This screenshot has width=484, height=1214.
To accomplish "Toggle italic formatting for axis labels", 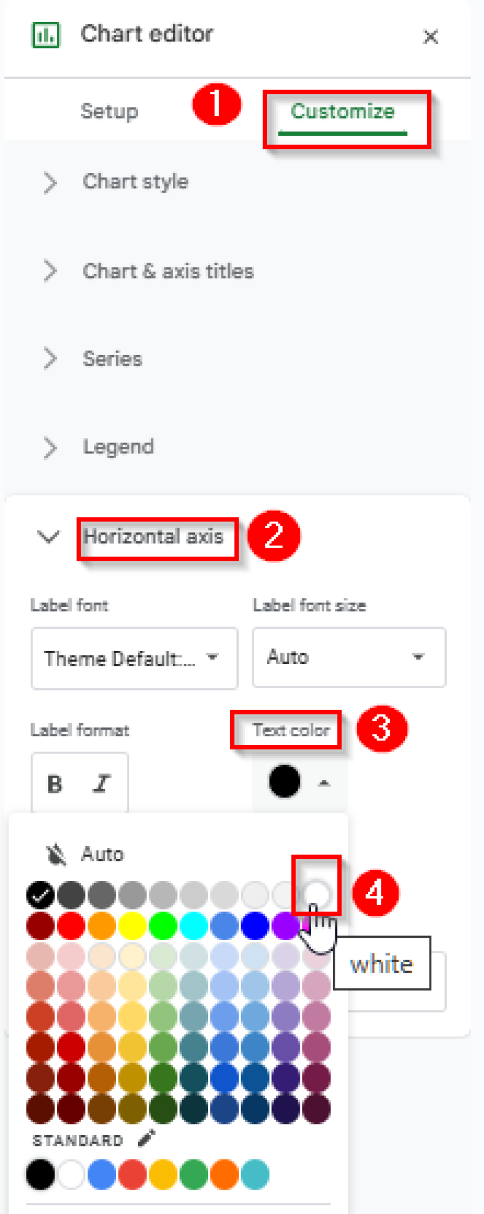I will pyautogui.click(x=101, y=783).
